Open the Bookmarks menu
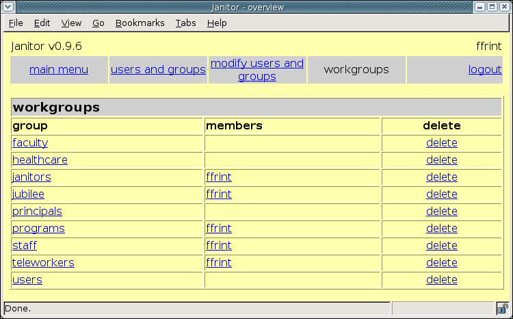Screen dimensions: 513x319 [140, 23]
